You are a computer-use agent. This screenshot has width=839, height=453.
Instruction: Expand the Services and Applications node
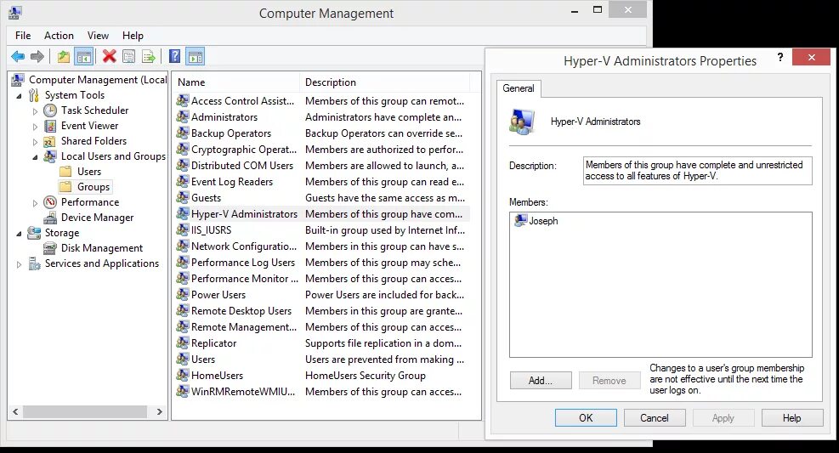(x=20, y=264)
